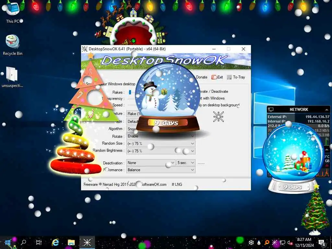Click the large snowflake preview icon
This screenshot has height=249, width=332.
pyautogui.click(x=218, y=117)
